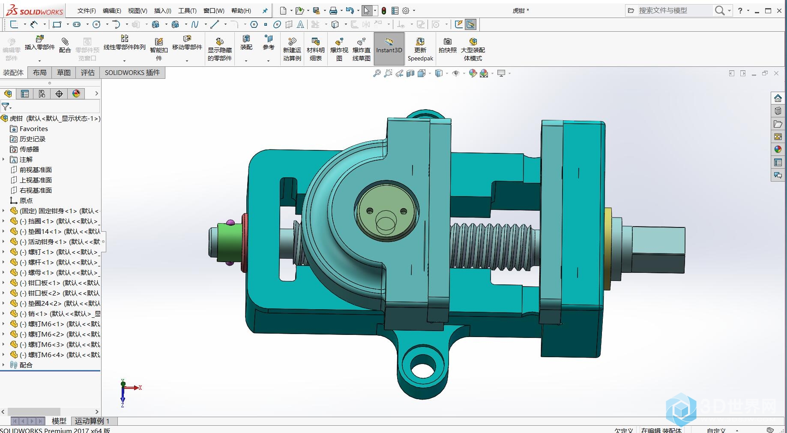
Task: Click the Sketch text 'A' tool icon
Action: (300, 24)
